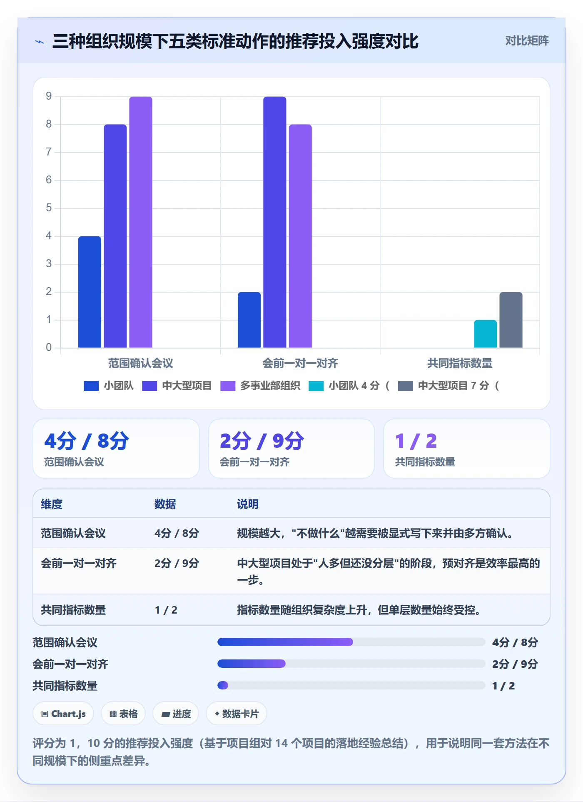This screenshot has width=583, height=802.
Task: Click the card title 三种组织规模下五类标准动作
Action: pyautogui.click(x=235, y=41)
